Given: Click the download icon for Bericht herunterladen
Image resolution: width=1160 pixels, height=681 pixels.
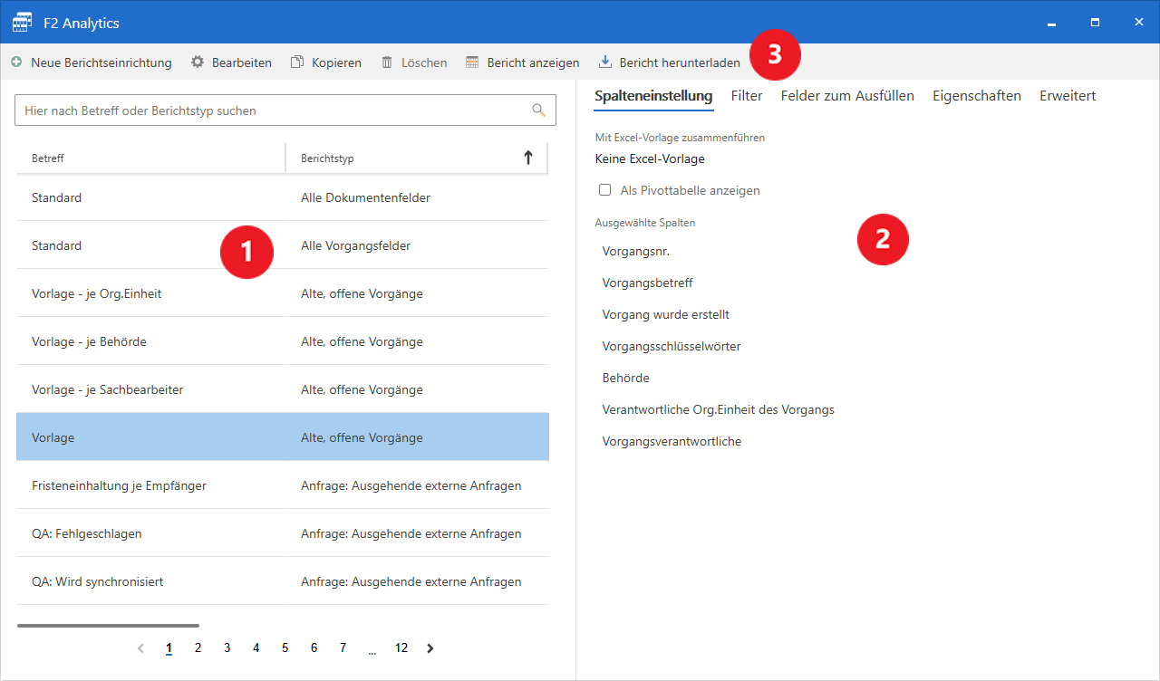Looking at the screenshot, I should tap(605, 62).
